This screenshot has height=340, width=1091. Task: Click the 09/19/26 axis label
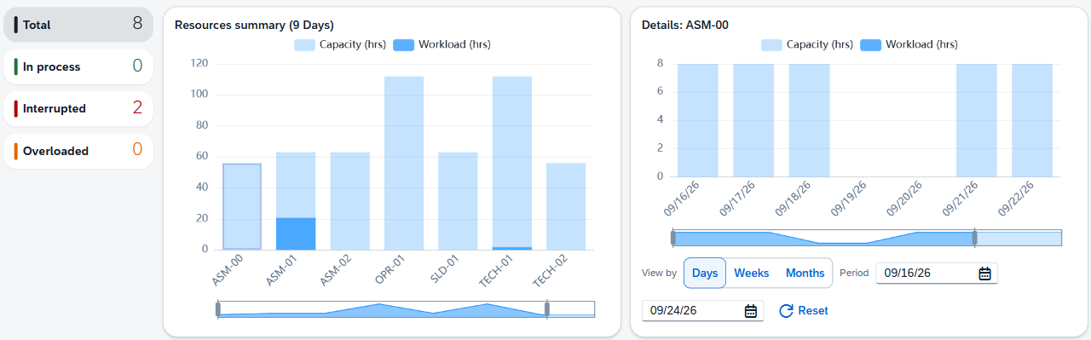[848, 199]
